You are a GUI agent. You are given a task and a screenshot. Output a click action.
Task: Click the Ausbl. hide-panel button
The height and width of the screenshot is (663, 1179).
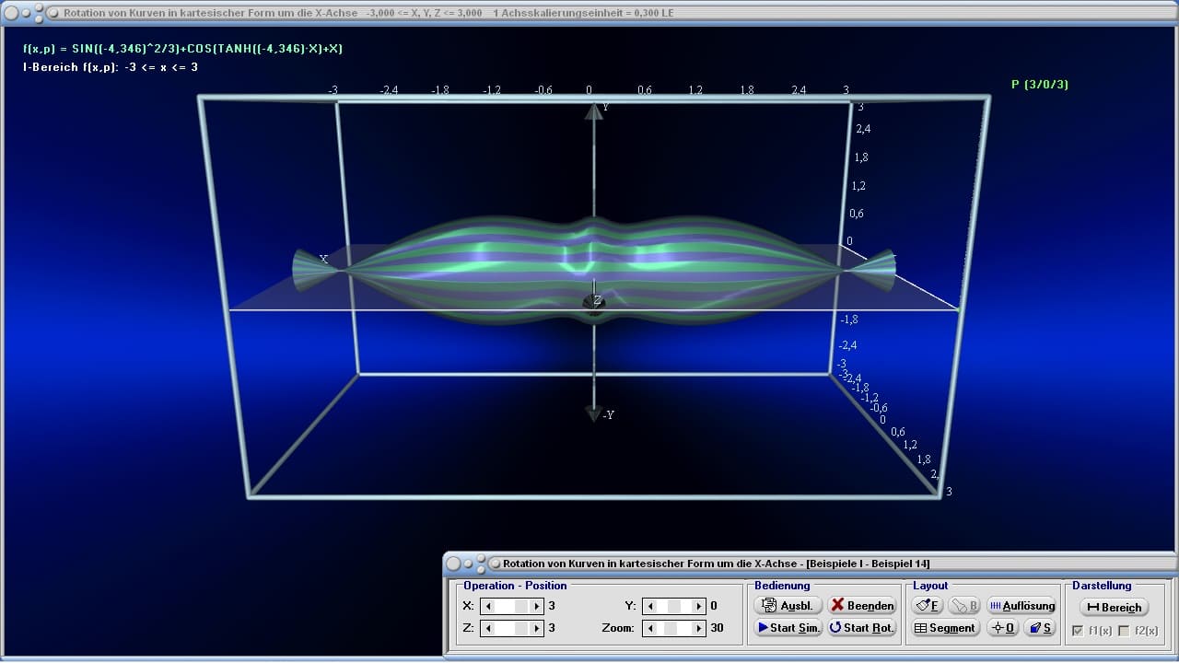(788, 605)
